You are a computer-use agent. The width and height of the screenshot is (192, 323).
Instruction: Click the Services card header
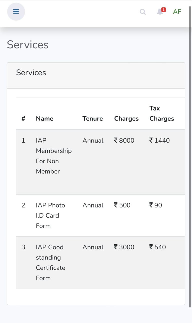click(31, 73)
